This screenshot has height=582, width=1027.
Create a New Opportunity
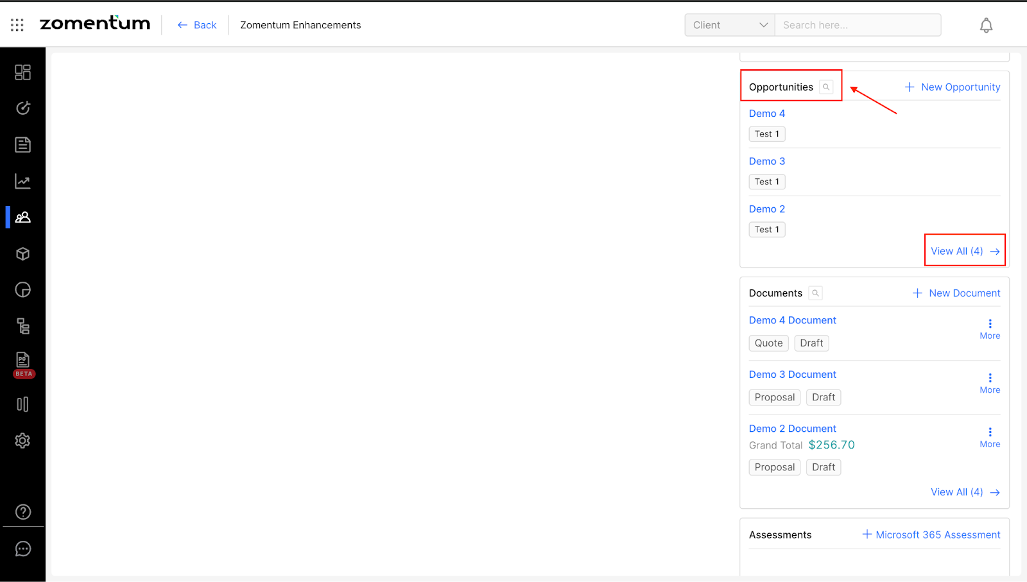click(953, 87)
